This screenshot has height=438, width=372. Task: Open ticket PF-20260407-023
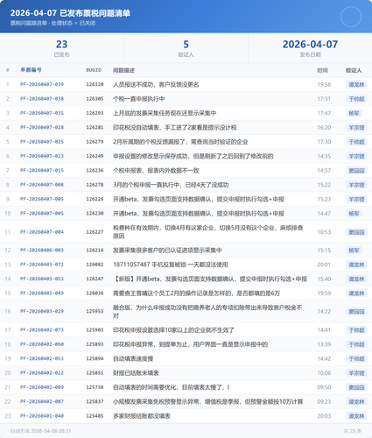coord(42,156)
